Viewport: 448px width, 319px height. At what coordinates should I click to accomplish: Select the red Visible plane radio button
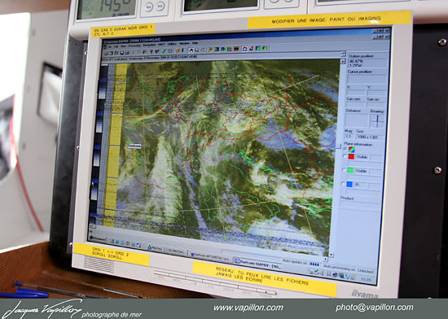[x=345, y=156]
